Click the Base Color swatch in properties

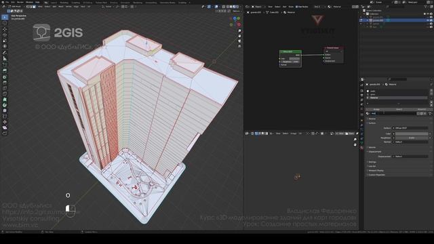click(412, 134)
